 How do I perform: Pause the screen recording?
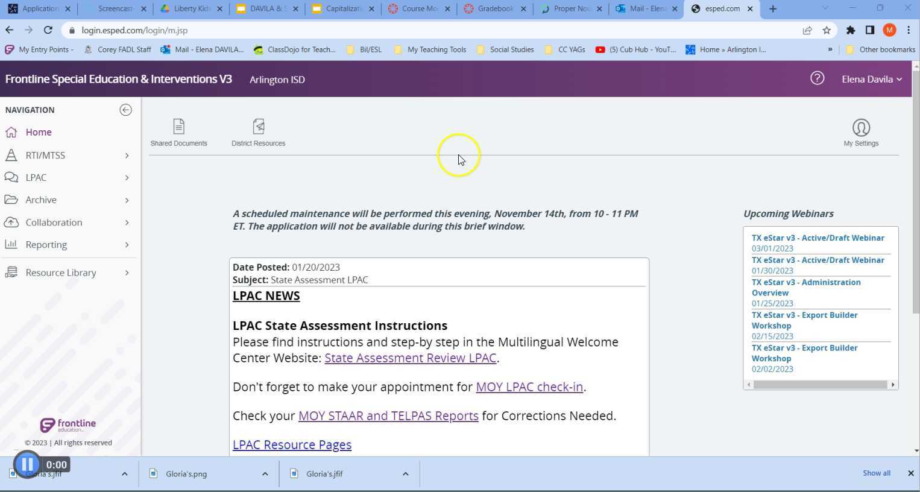27,464
